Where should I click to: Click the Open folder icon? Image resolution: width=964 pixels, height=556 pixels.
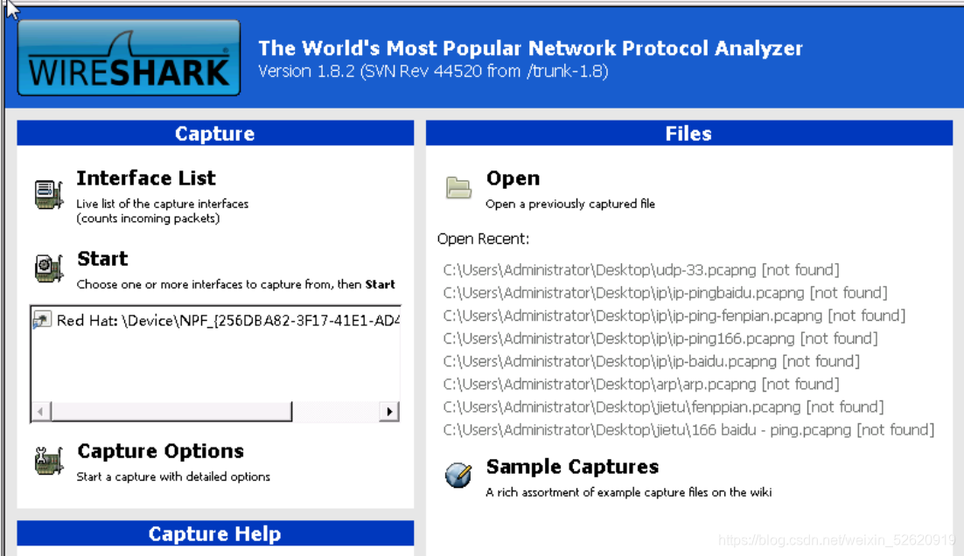tap(458, 187)
